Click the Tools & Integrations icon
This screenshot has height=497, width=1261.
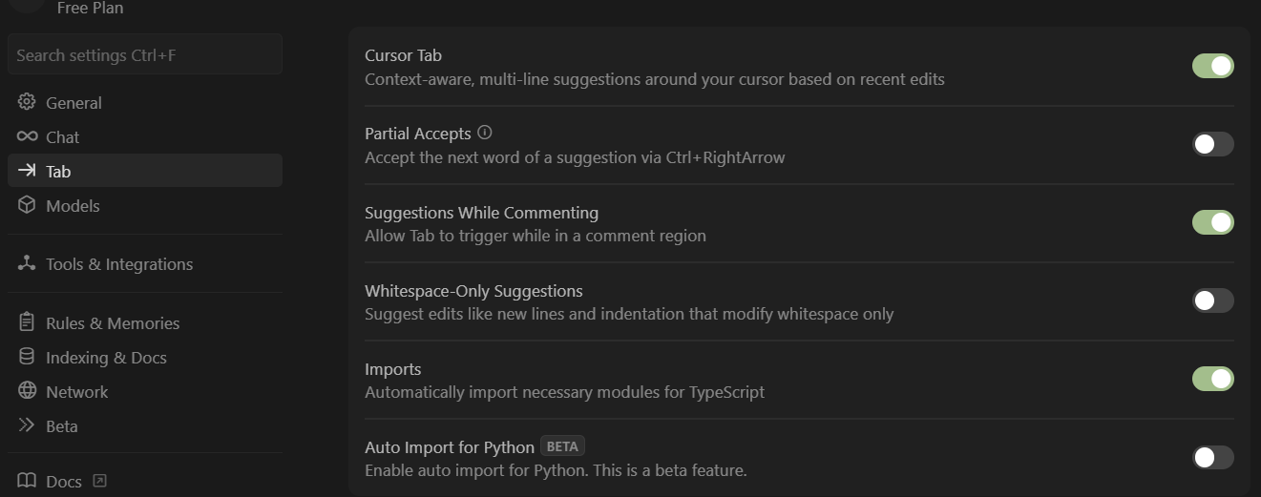point(27,263)
